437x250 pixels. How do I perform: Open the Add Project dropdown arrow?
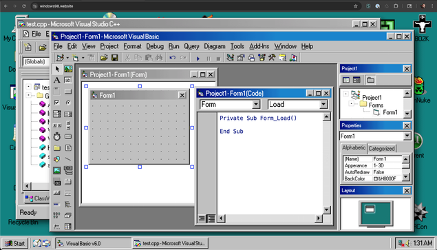(x=67, y=58)
